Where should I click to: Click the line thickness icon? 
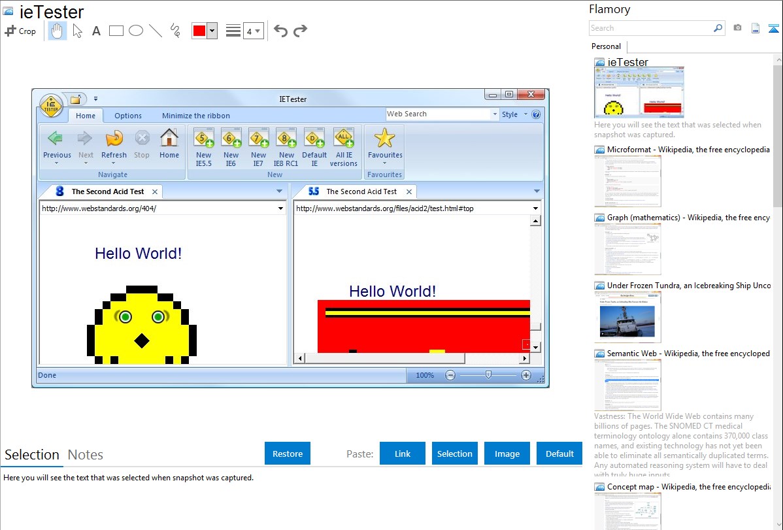click(x=233, y=31)
